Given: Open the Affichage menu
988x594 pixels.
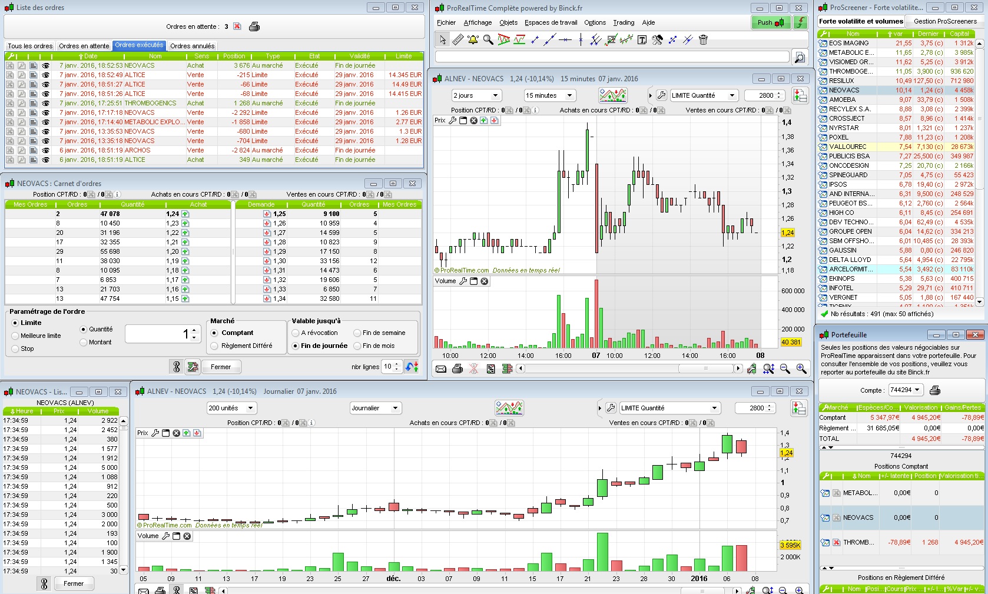Looking at the screenshot, I should tap(478, 22).
